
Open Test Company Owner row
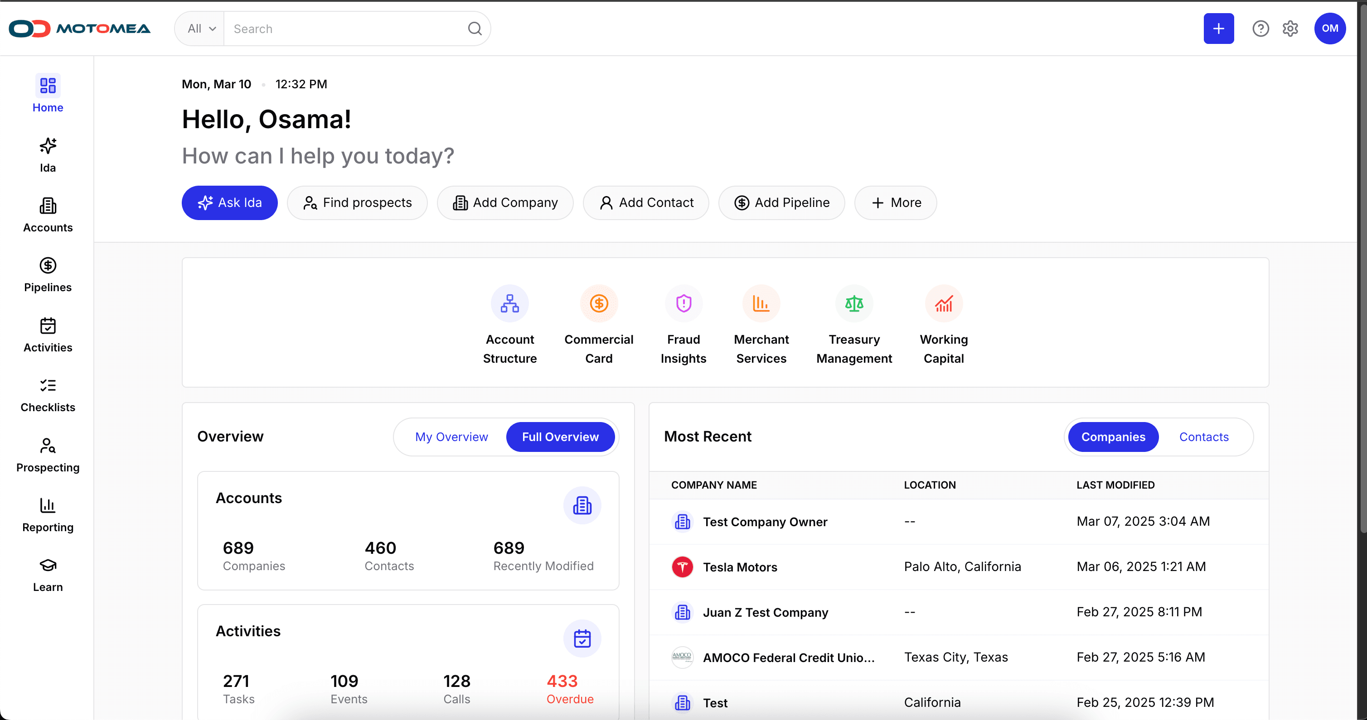pos(958,522)
